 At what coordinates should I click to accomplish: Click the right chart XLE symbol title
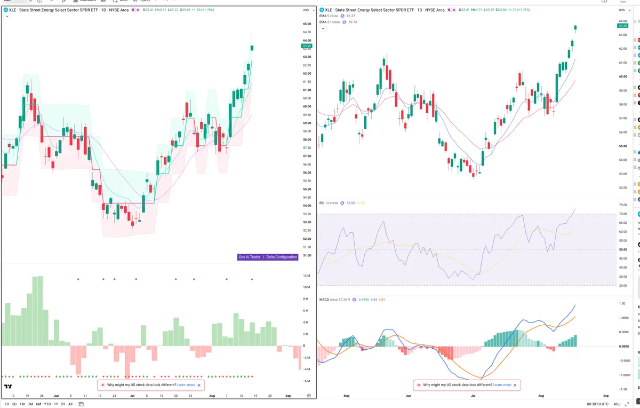(383, 10)
